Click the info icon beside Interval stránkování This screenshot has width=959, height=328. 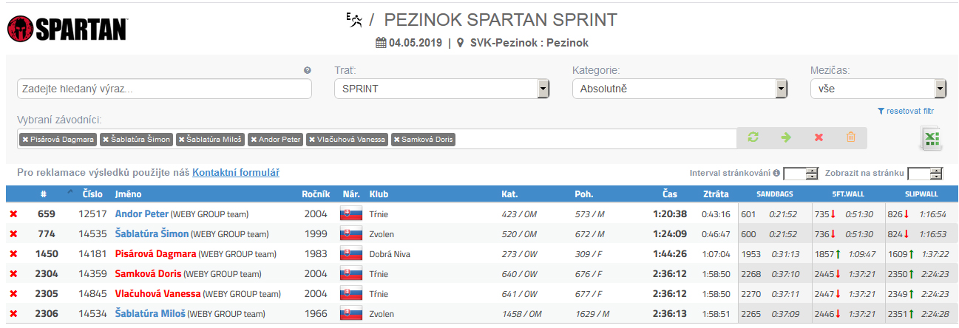pos(776,173)
